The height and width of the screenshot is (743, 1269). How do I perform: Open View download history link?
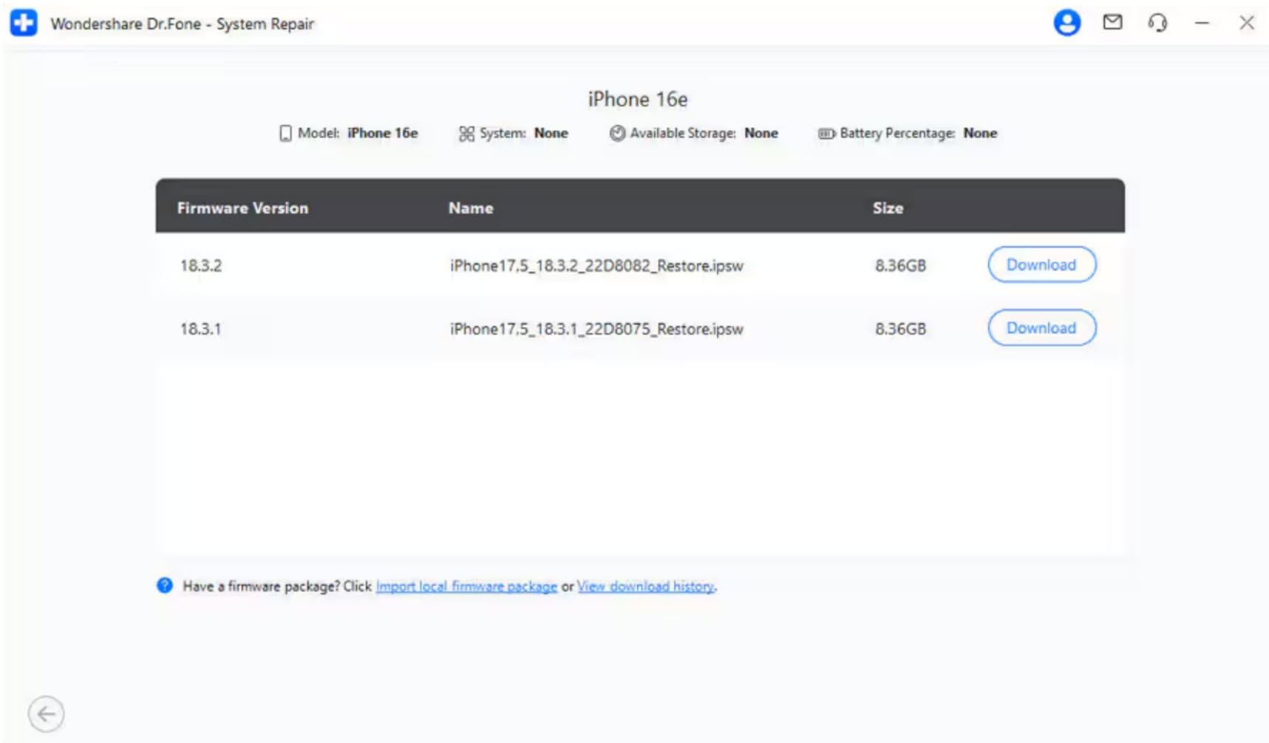pos(645,586)
